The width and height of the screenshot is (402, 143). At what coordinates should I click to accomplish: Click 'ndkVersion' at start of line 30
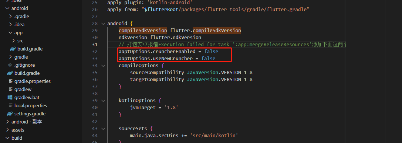(x=133, y=38)
